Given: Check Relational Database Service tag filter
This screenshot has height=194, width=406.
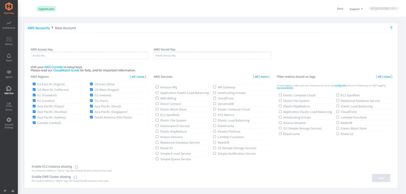Looking at the screenshot, I should pyautogui.click(x=338, y=101).
